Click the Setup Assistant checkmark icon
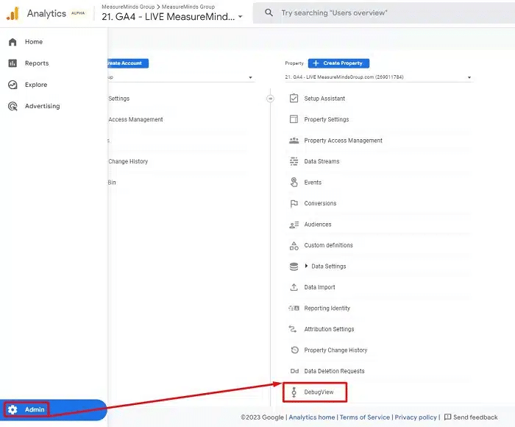This screenshot has width=515, height=427. (x=294, y=99)
